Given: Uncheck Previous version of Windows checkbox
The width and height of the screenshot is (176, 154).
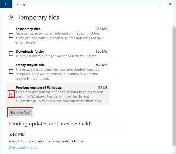Looking at the screenshot, I should [11, 94].
